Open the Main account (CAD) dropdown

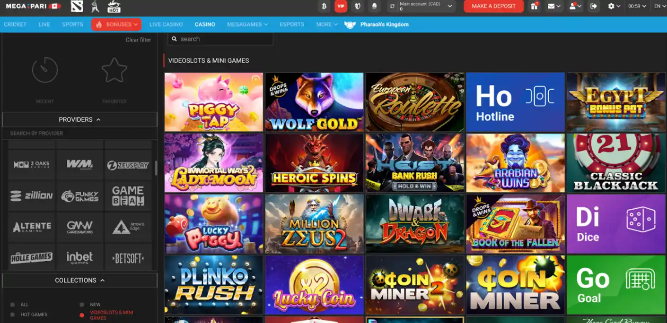[x=427, y=6]
